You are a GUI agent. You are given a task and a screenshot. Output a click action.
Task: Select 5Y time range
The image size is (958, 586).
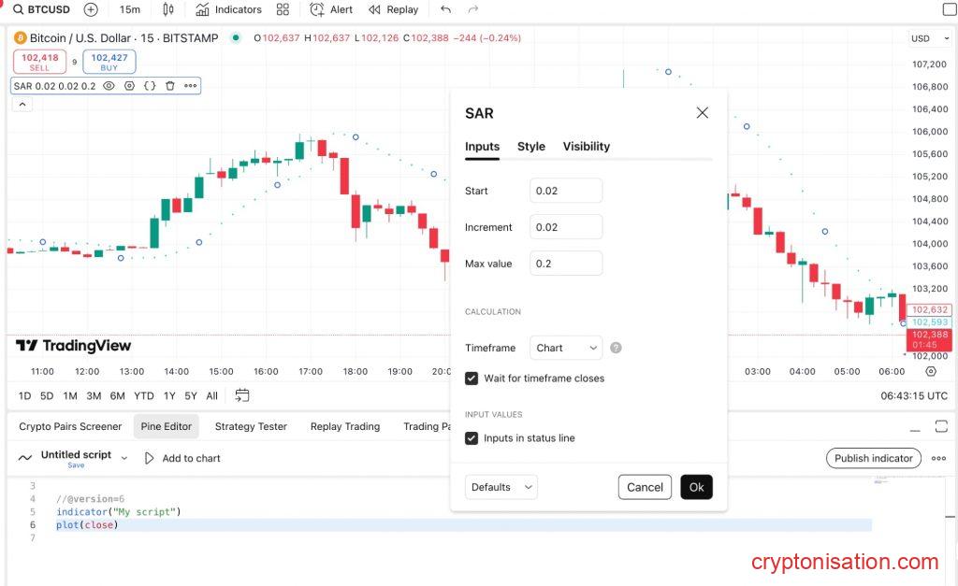(x=191, y=395)
